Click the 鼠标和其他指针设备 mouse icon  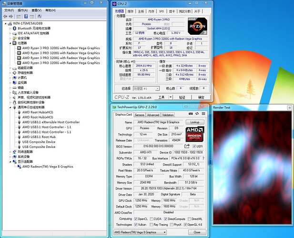click(x=14, y=102)
